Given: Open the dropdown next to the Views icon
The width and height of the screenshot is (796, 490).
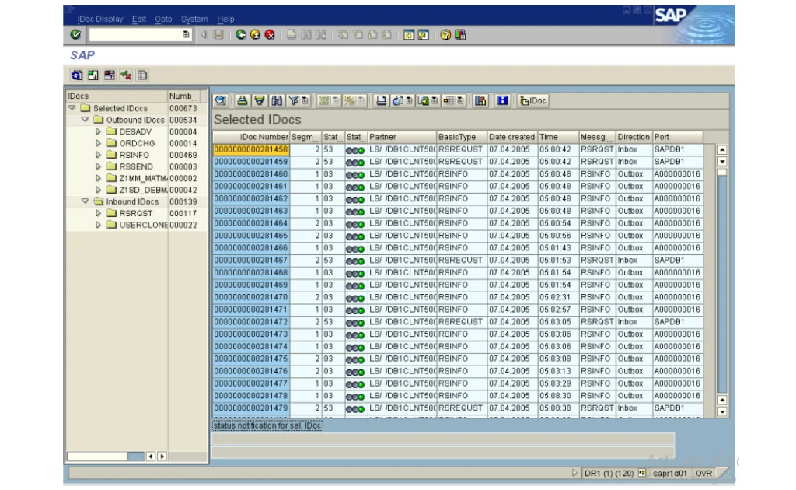Looking at the screenshot, I should coord(409,100).
